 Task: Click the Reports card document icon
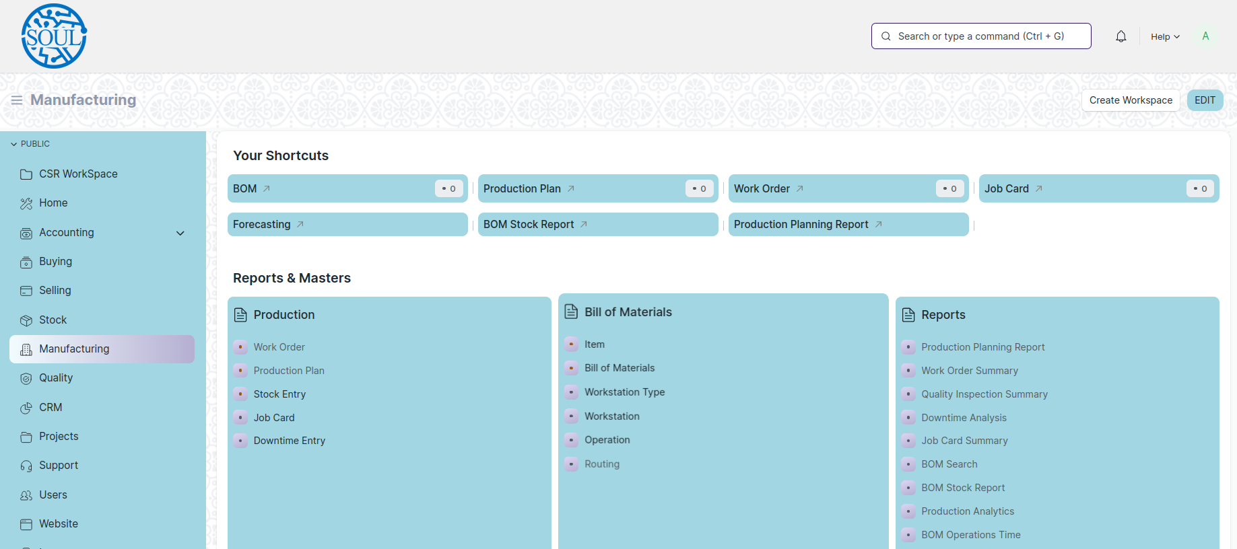tap(908, 315)
